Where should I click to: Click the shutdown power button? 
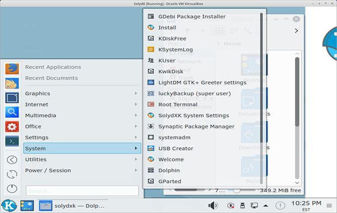(x=12, y=189)
